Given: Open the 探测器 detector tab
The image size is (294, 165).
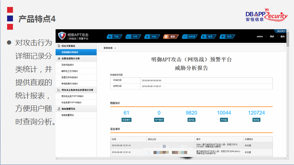Looking at the screenshot, I should pos(189,37).
